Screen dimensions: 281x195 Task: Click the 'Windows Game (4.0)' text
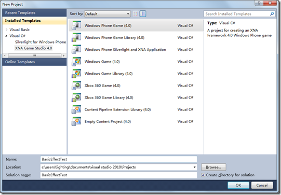(x=102, y=62)
